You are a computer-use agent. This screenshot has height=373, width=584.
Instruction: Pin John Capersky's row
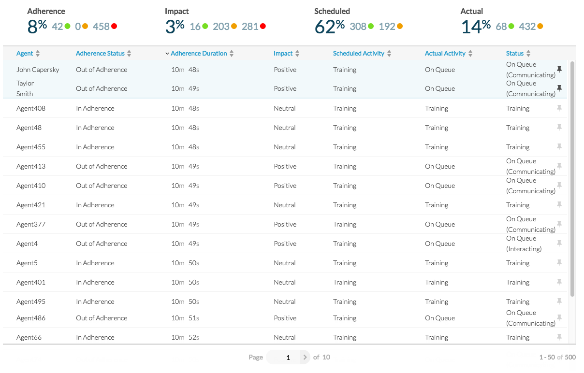[559, 69]
